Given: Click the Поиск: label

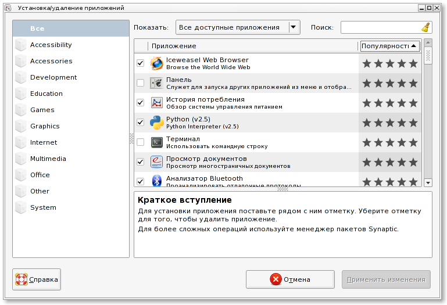Looking at the screenshot, I should click(322, 27).
